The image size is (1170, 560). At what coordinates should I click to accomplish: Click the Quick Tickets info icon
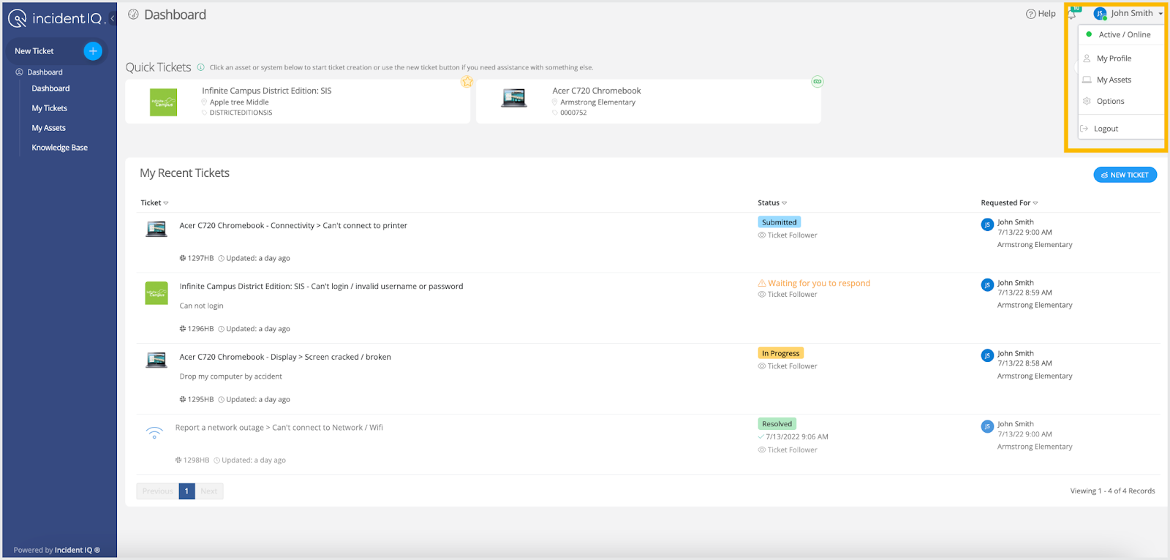pos(201,67)
